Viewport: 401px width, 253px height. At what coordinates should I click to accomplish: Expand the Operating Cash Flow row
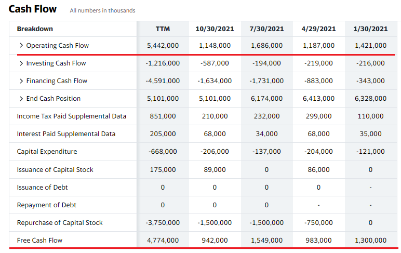click(x=21, y=45)
